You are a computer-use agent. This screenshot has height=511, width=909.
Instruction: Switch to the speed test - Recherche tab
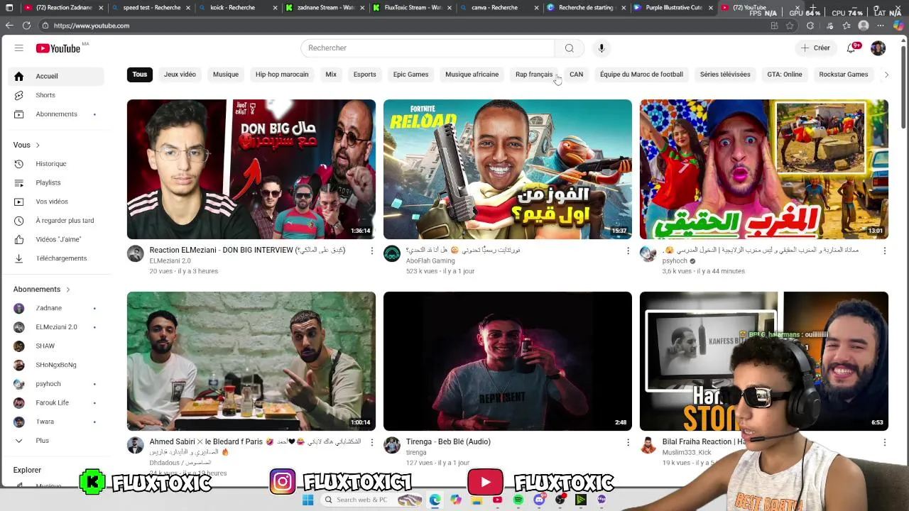click(151, 8)
